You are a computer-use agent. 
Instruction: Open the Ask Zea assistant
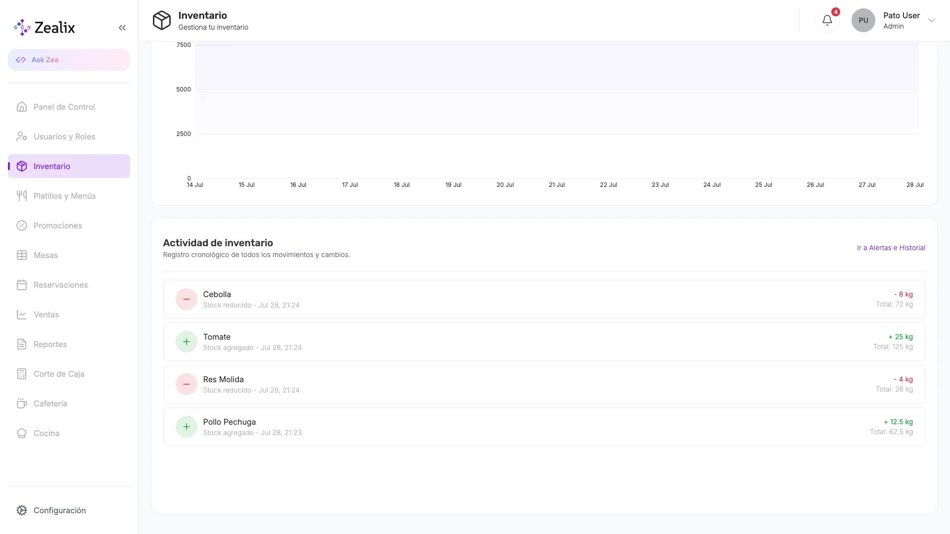point(69,60)
